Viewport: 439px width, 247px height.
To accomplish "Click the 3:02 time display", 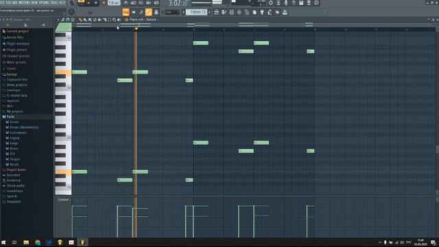I will (x=178, y=3).
